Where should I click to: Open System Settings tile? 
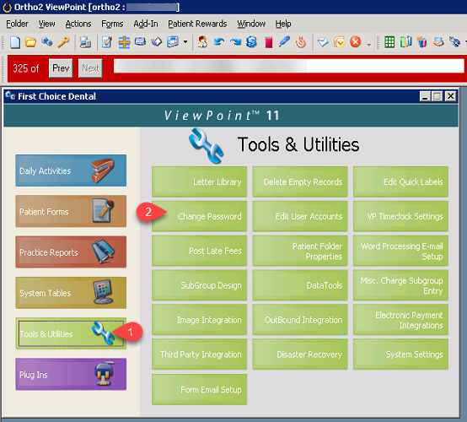pyautogui.click(x=400, y=354)
